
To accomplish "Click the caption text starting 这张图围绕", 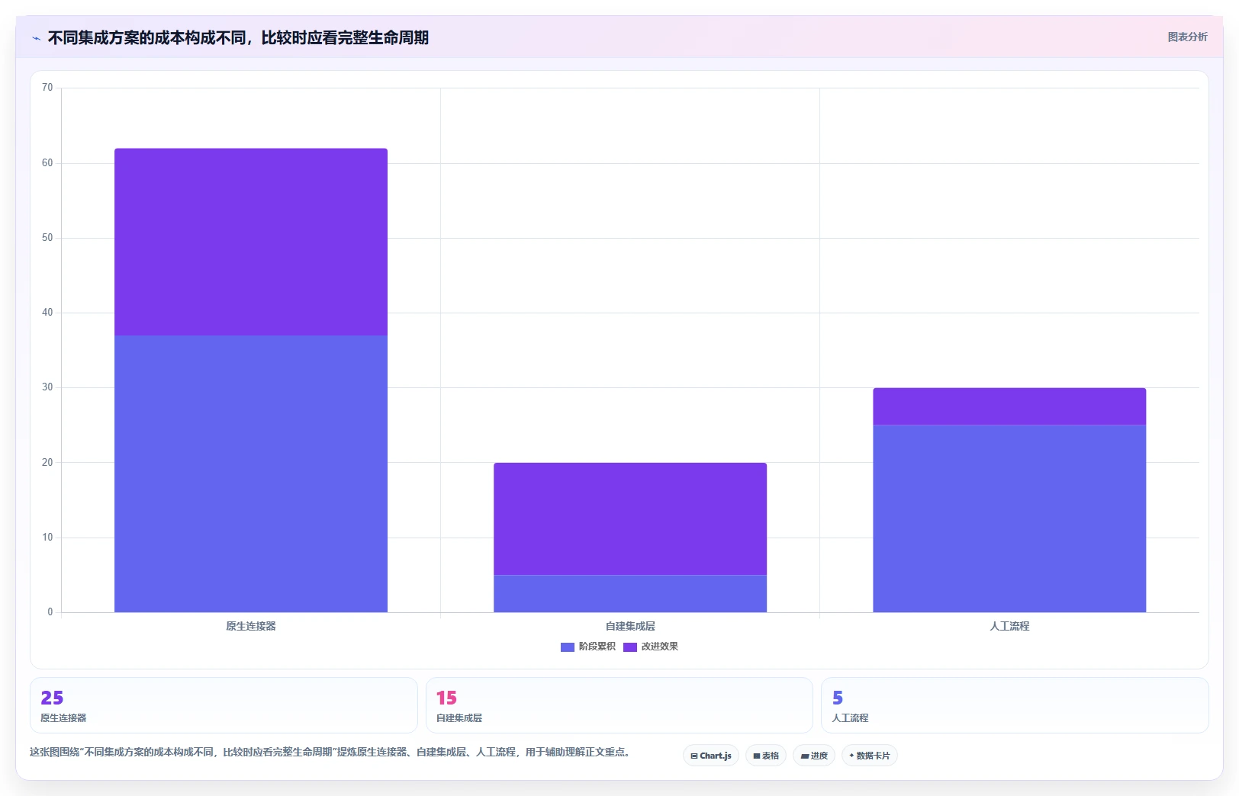I will [x=330, y=752].
